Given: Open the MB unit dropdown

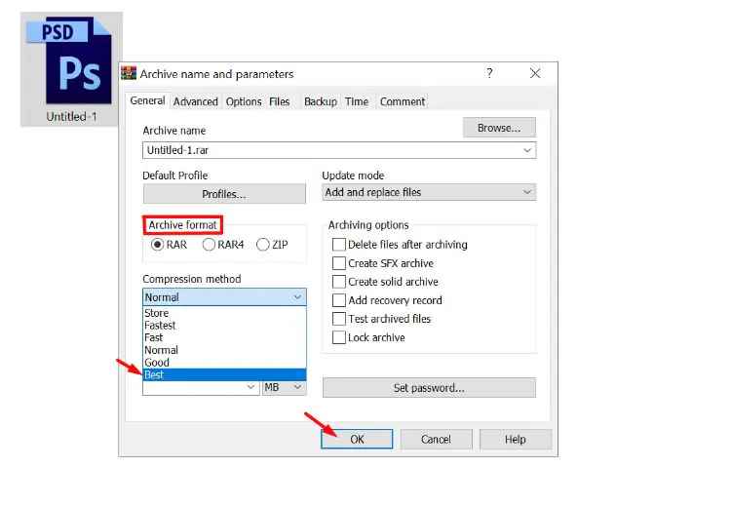Looking at the screenshot, I should [285, 388].
